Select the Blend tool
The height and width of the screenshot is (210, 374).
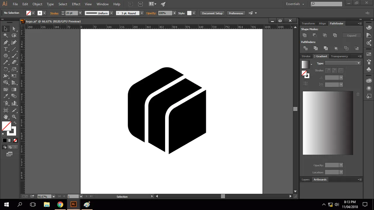(x=14, y=96)
